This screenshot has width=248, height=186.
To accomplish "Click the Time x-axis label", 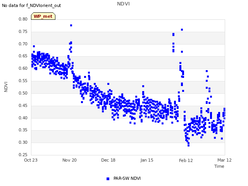I will [219, 166].
